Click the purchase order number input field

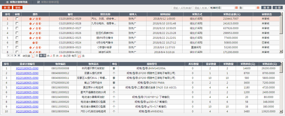click(182, 8)
